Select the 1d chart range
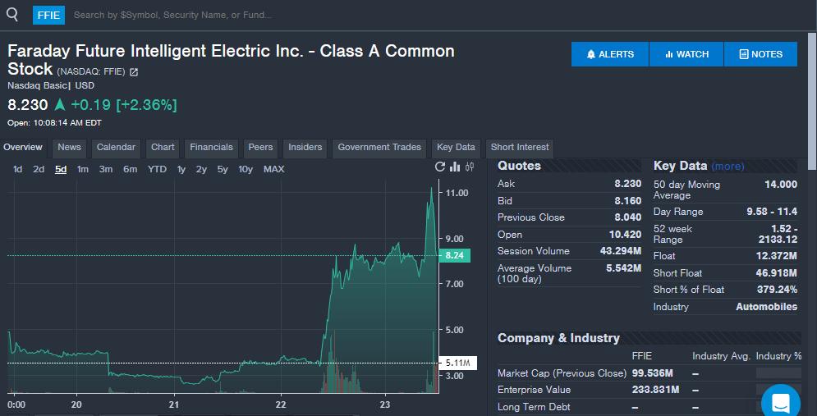The image size is (817, 416). click(x=18, y=169)
